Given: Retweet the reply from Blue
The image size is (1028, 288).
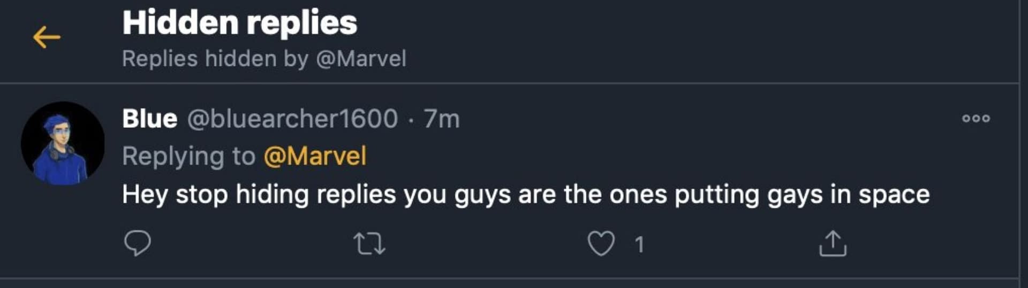Looking at the screenshot, I should pos(369,244).
